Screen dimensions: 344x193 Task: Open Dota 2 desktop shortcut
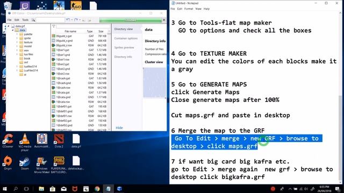tap(59, 141)
